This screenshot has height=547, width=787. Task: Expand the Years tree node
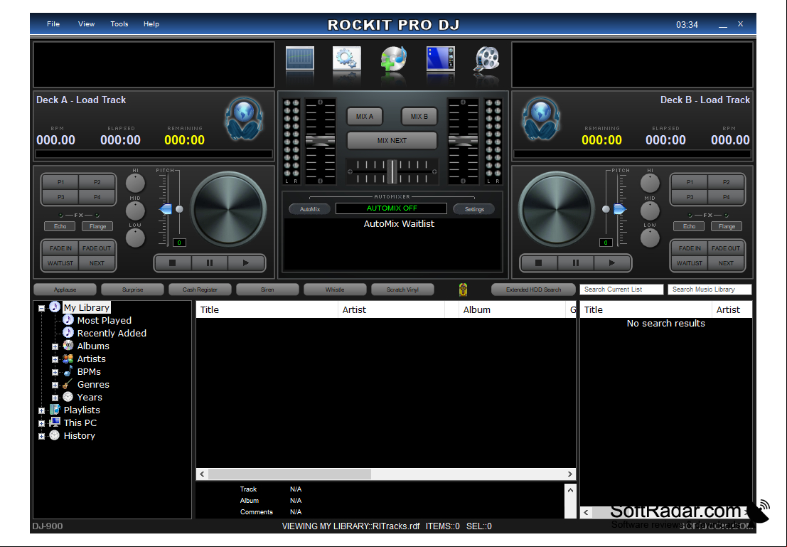click(55, 398)
